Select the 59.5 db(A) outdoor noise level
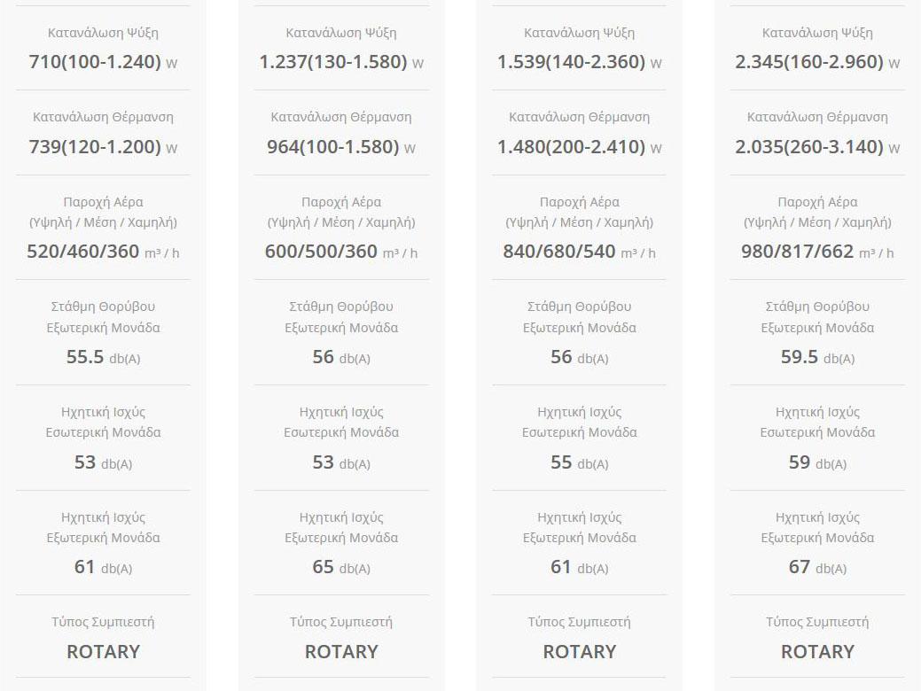 (817, 357)
